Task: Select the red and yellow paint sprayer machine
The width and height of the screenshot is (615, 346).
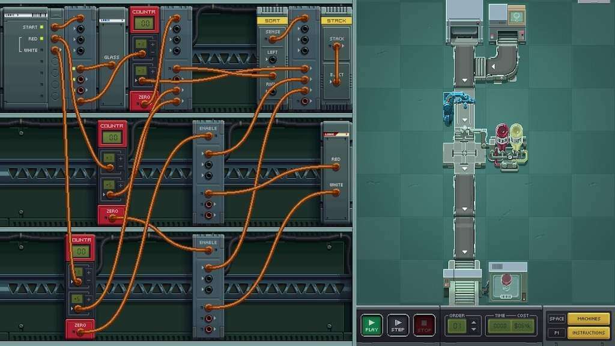Action: click(x=508, y=147)
